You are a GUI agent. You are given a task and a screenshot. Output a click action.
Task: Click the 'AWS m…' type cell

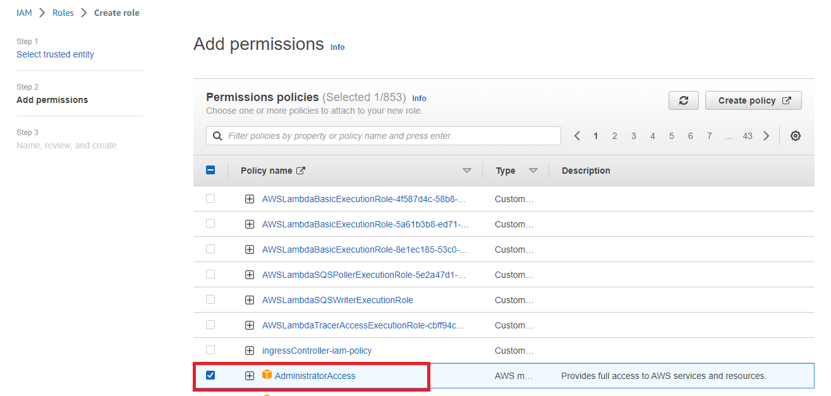(514, 376)
